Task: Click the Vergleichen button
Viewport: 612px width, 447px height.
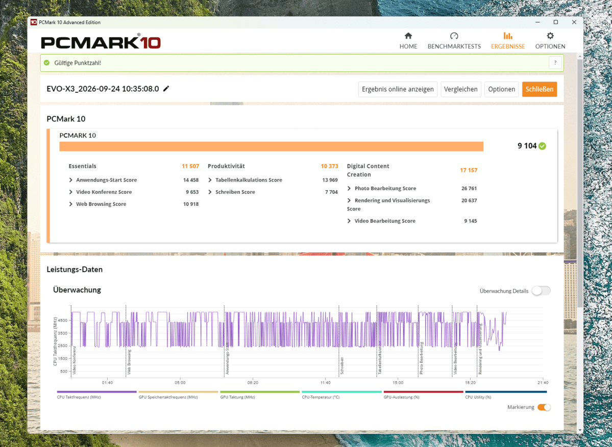Action: click(460, 89)
